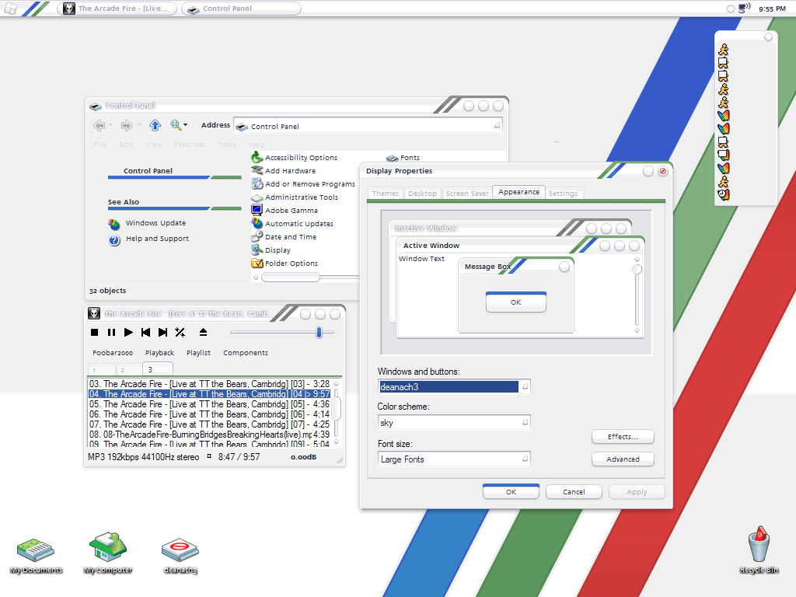This screenshot has width=796, height=597.
Task: Click the Up folder icon in Control Panel
Action: pos(155,125)
